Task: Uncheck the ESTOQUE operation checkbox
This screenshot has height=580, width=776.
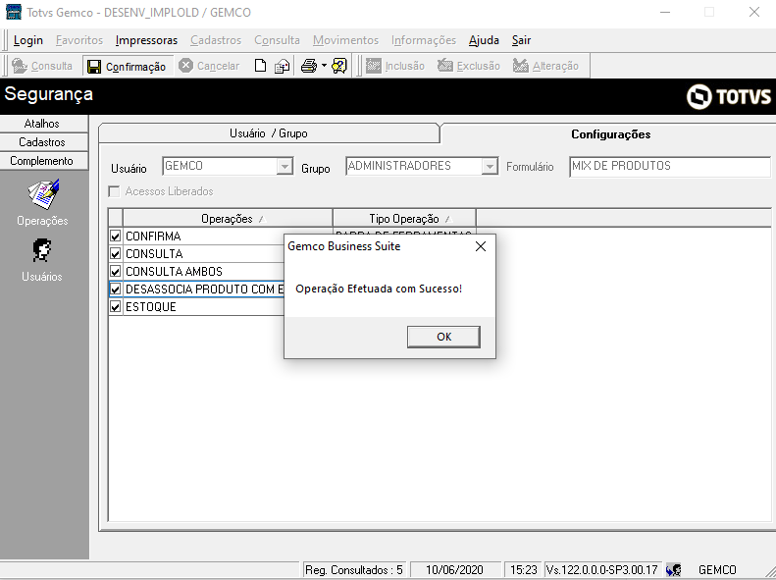Action: (116, 307)
